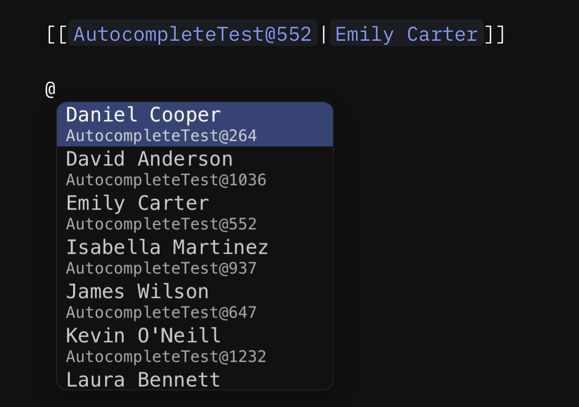Click the Emily Carter alias in the wikilink
The image size is (579, 407).
coord(406,34)
